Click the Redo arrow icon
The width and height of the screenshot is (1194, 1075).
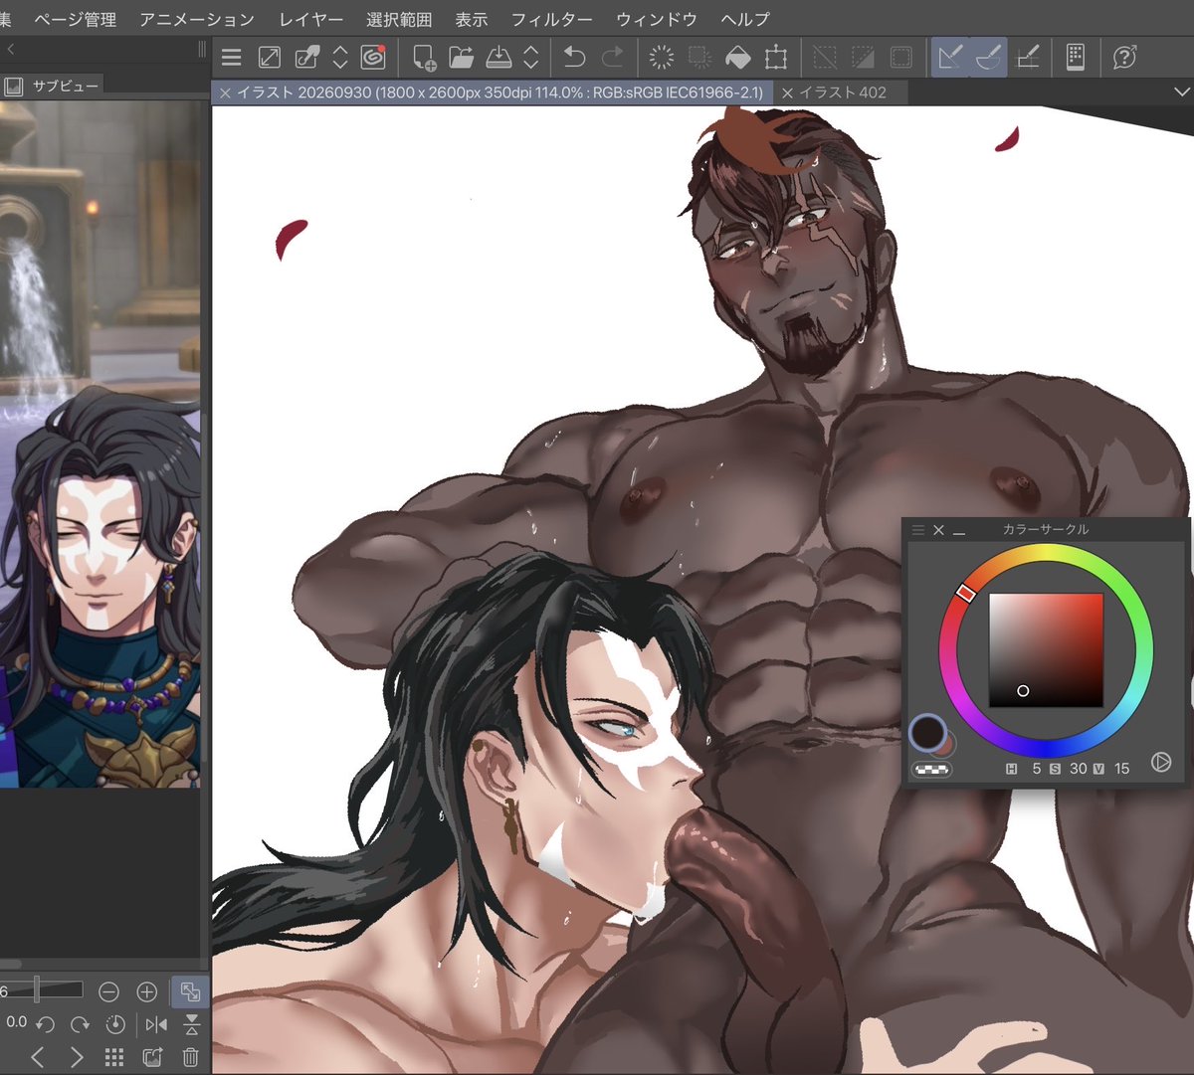(x=613, y=58)
